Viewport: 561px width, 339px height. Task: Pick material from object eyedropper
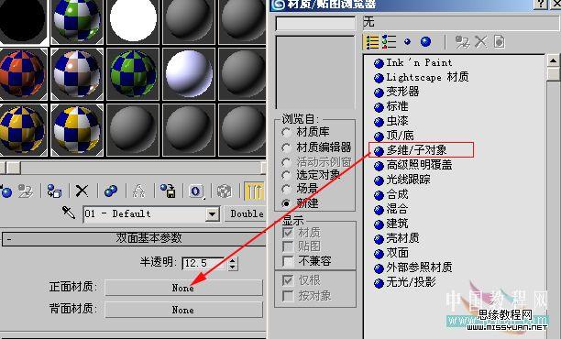[69, 213]
